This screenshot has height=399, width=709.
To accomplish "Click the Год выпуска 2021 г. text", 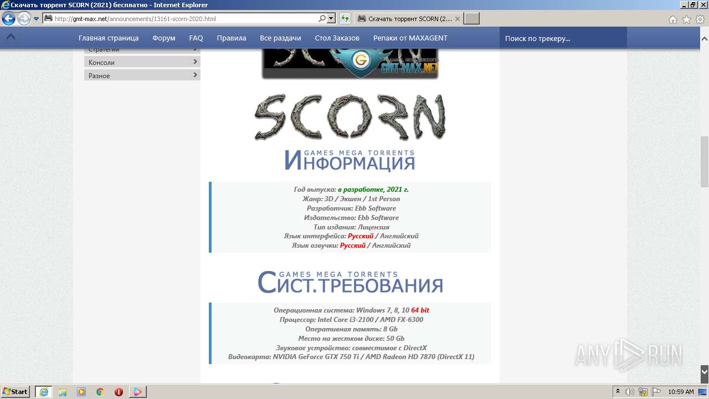I will pos(351,190).
